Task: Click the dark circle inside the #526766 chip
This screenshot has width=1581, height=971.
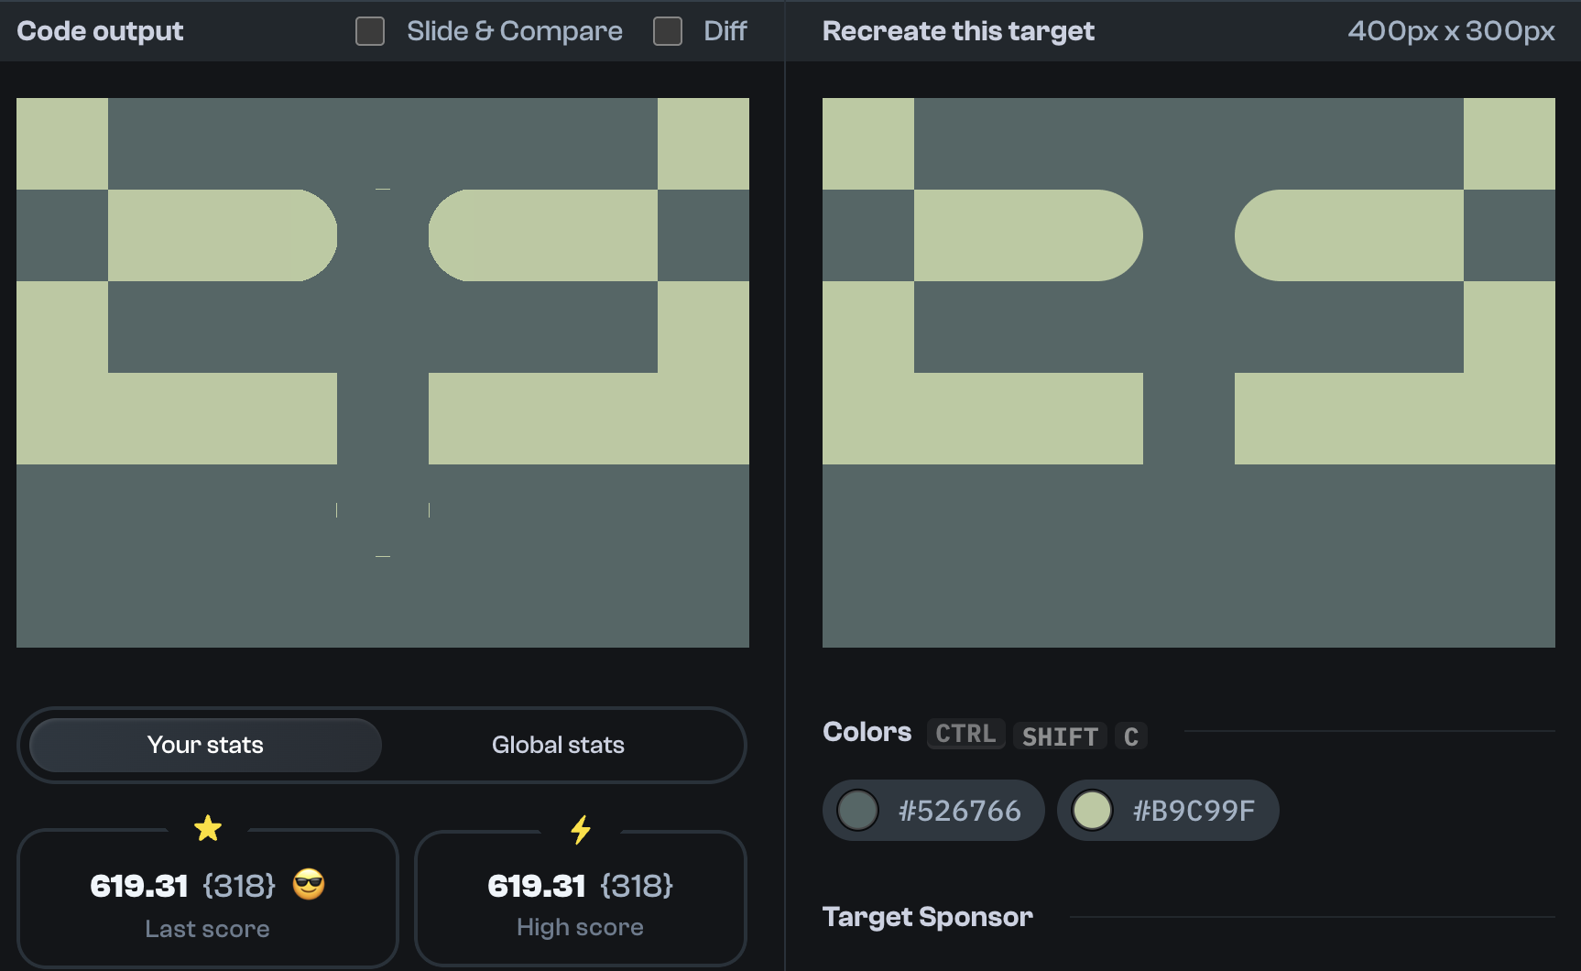Action: pos(857,810)
